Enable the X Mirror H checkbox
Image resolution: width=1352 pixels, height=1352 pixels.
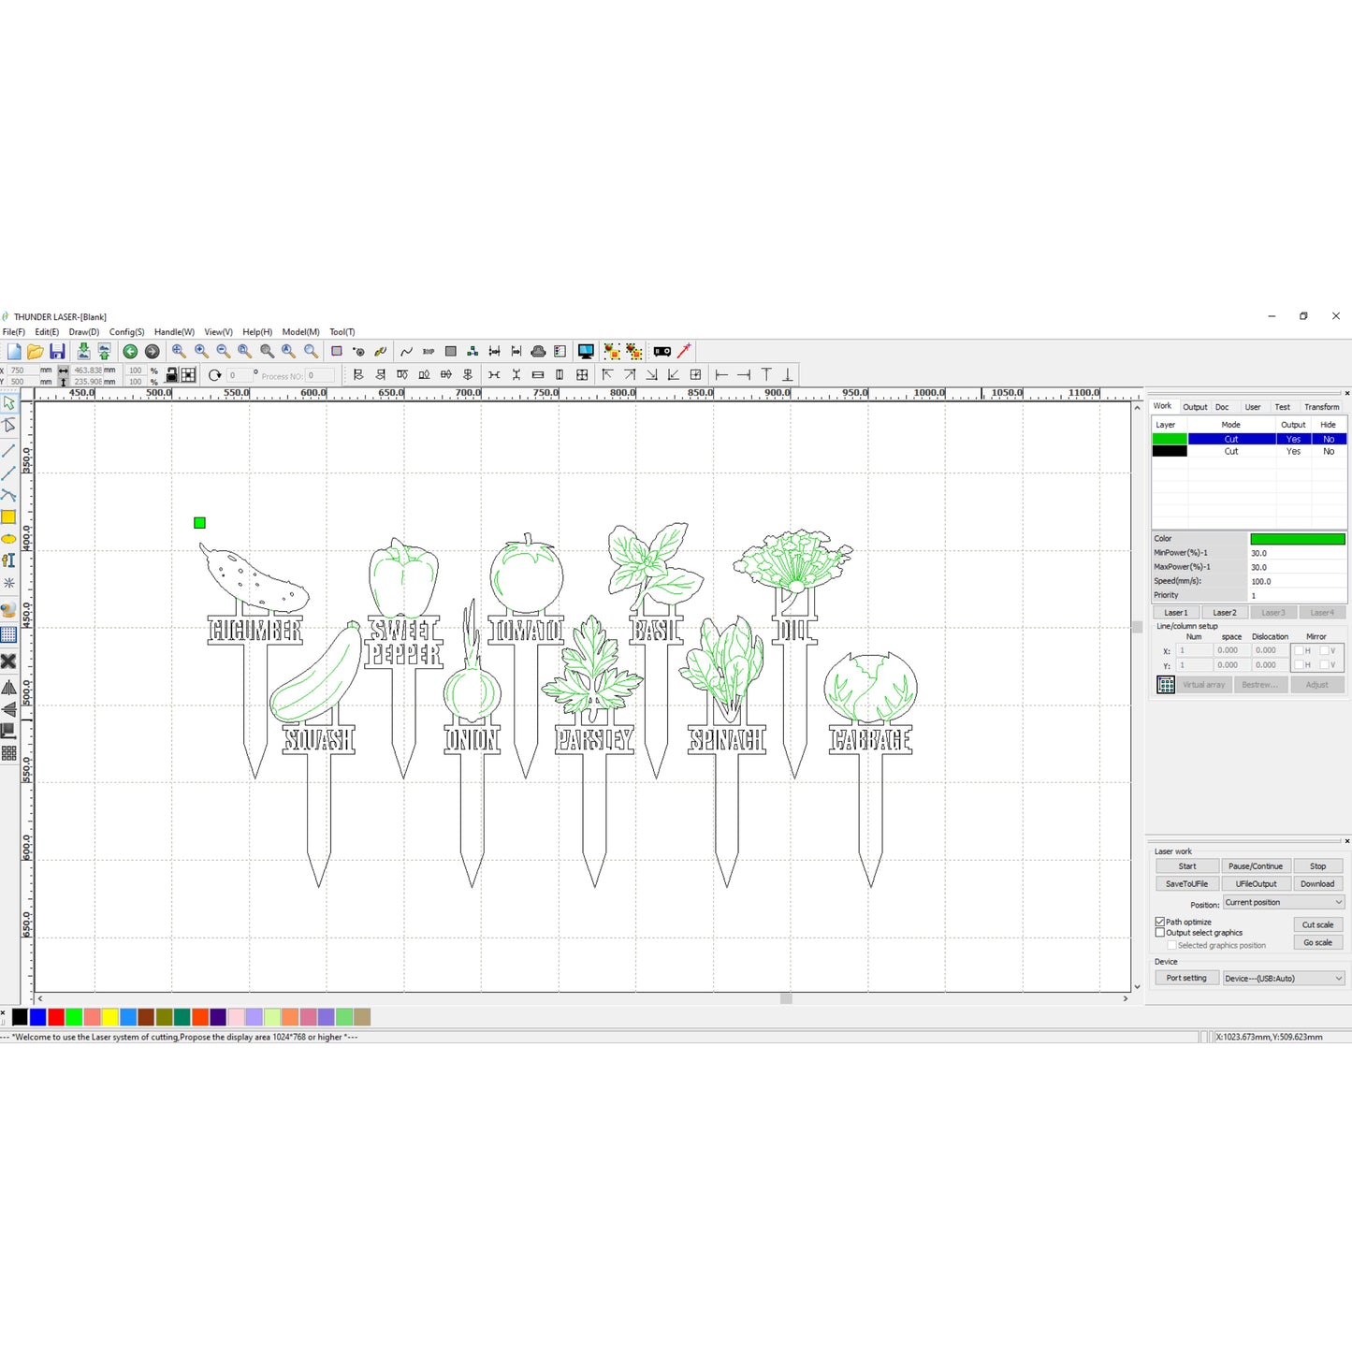(1300, 649)
